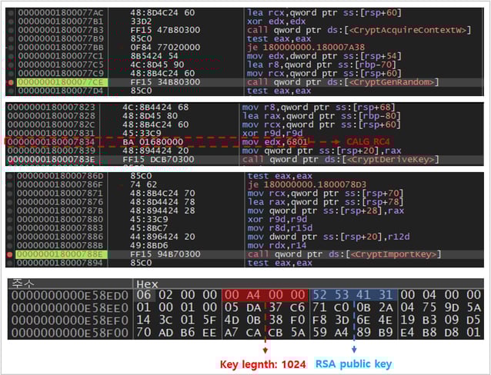Image resolution: width=491 pixels, height=375 pixels.
Task: Select the call CryptAcquireContextW instruction
Action: point(359,30)
